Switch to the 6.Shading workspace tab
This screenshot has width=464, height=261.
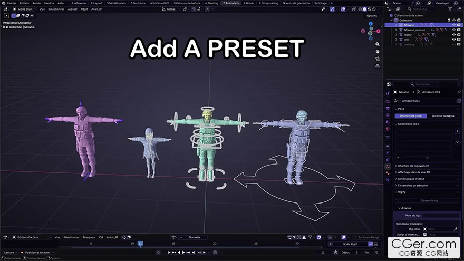pyautogui.click(x=212, y=3)
